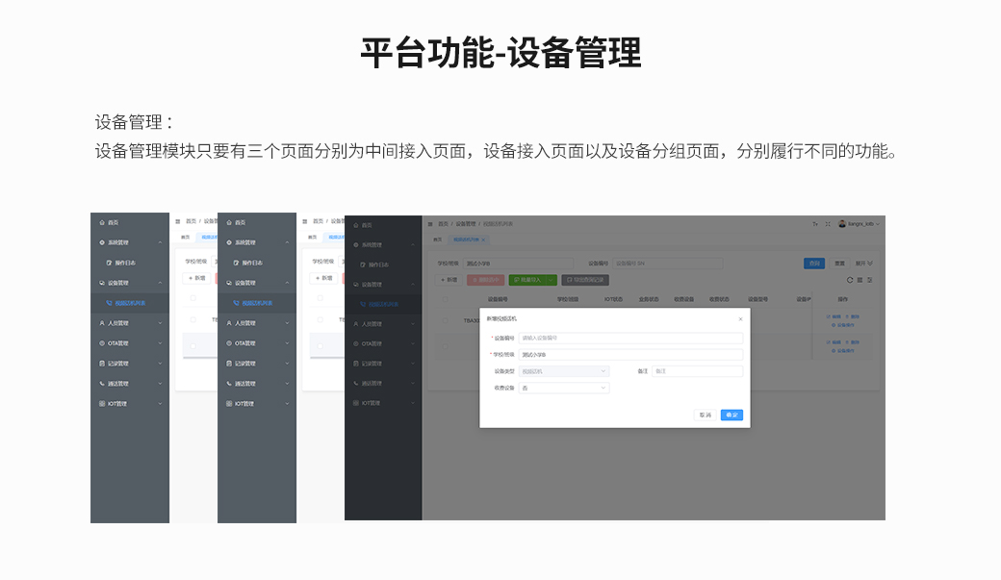Click the table density icon beside refresh

860,280
